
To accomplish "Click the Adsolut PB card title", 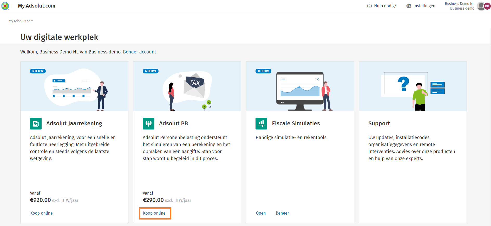I will pos(173,124).
